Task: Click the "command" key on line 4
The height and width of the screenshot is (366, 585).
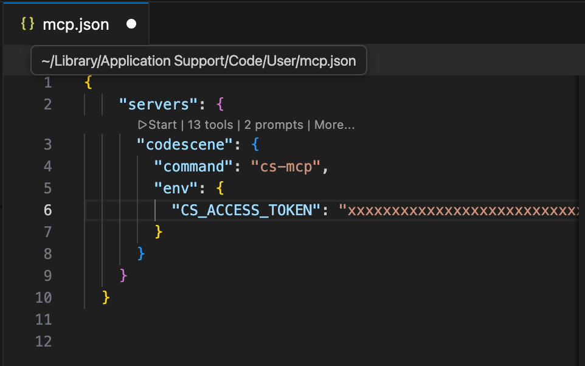Action: [x=193, y=167]
